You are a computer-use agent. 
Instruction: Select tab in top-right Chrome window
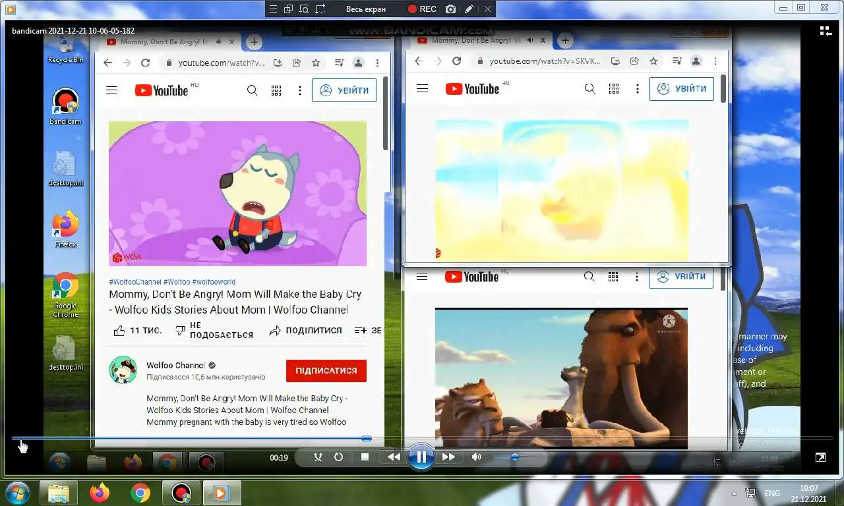point(473,40)
